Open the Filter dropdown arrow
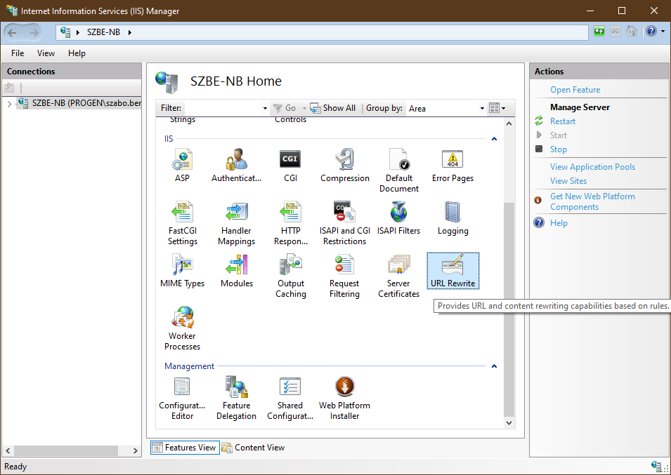 [265, 109]
